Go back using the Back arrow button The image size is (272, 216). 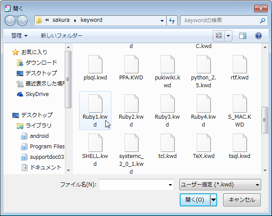10,21
